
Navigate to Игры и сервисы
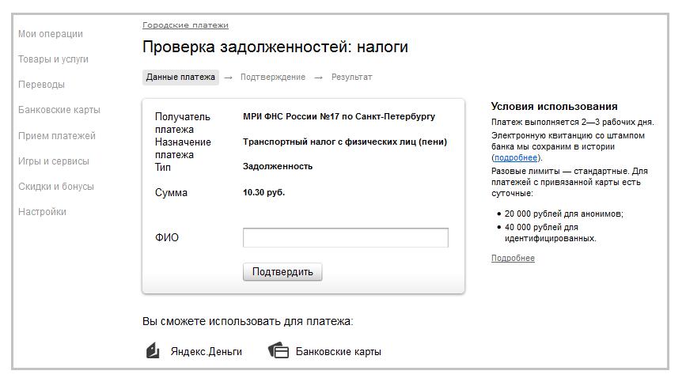54,161
